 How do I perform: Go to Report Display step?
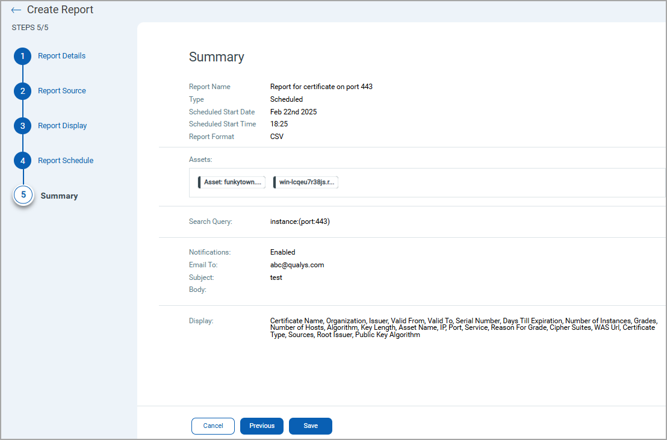point(62,126)
